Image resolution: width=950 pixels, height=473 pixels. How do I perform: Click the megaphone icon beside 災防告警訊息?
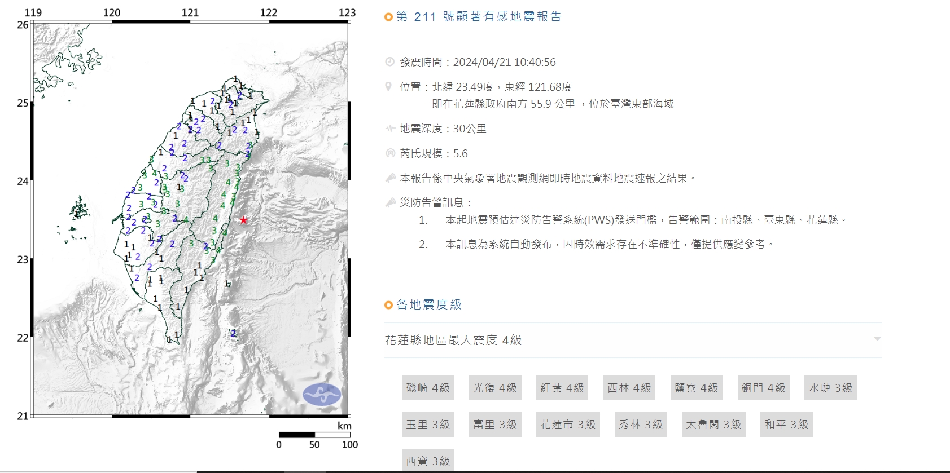pyautogui.click(x=390, y=202)
